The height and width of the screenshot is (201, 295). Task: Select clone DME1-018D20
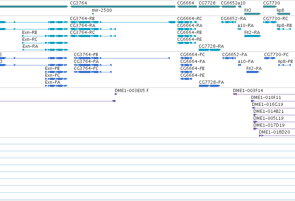click(x=277, y=136)
